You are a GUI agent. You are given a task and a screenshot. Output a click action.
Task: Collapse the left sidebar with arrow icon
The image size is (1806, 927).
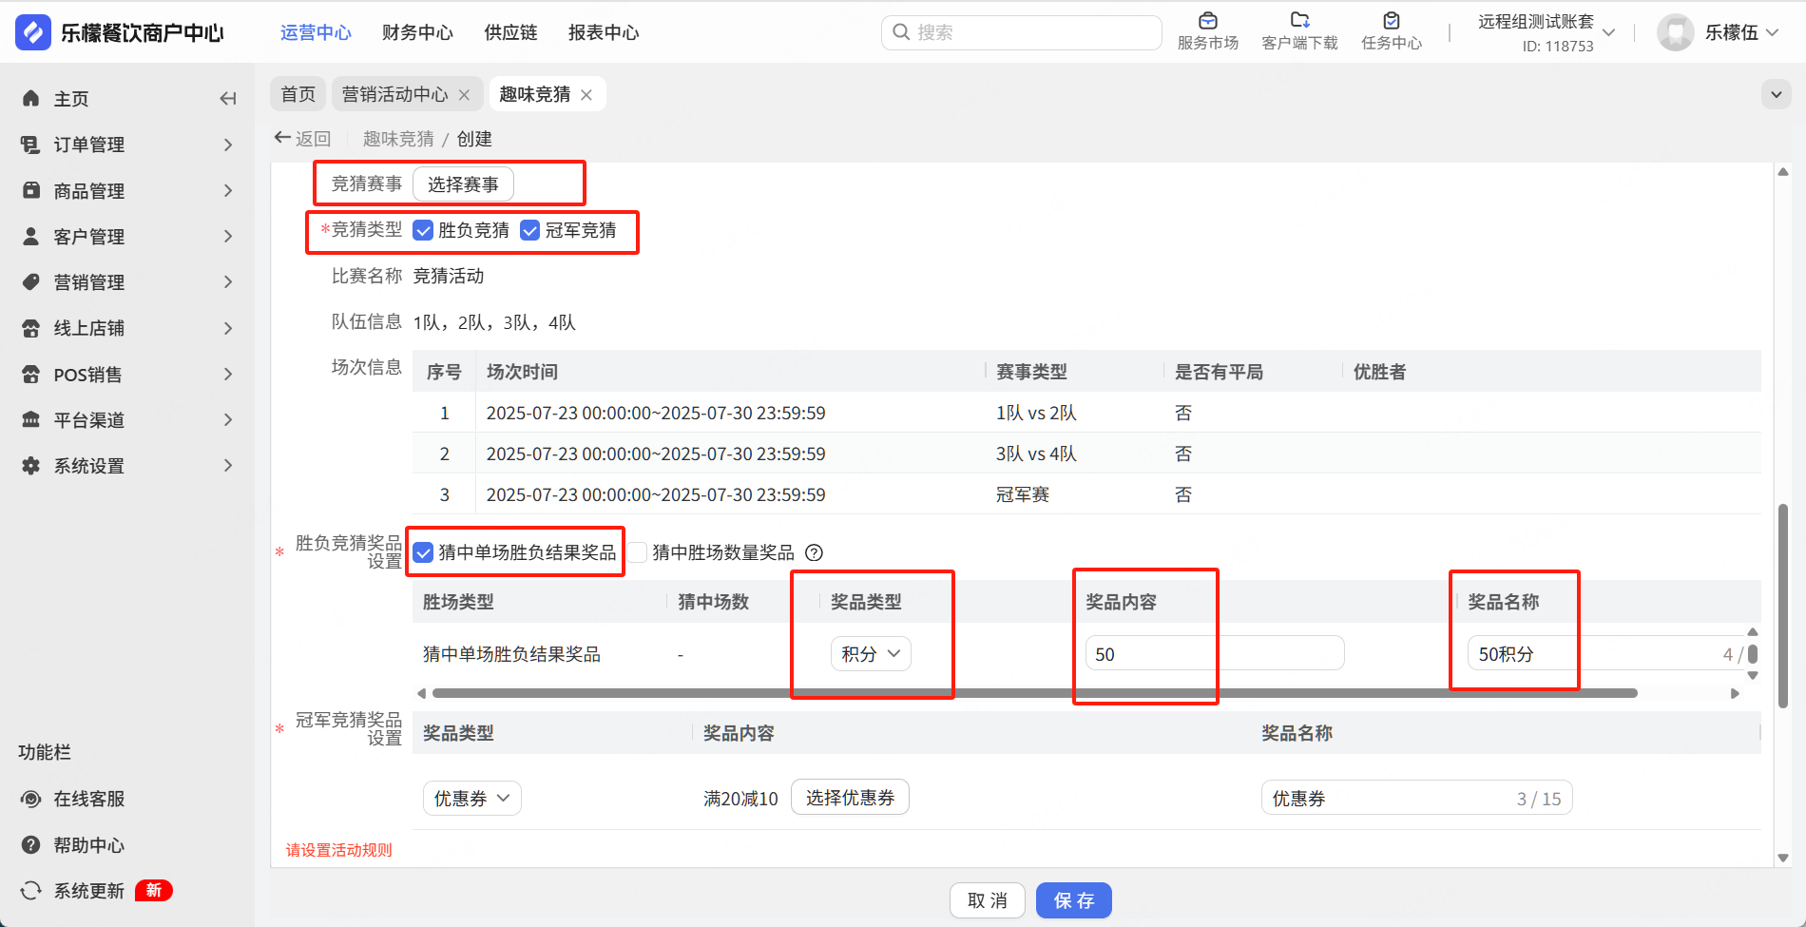pyautogui.click(x=228, y=99)
